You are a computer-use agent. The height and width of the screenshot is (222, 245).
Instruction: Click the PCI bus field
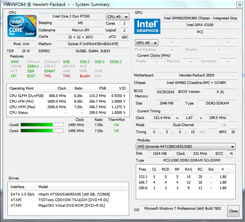pos(200,32)
